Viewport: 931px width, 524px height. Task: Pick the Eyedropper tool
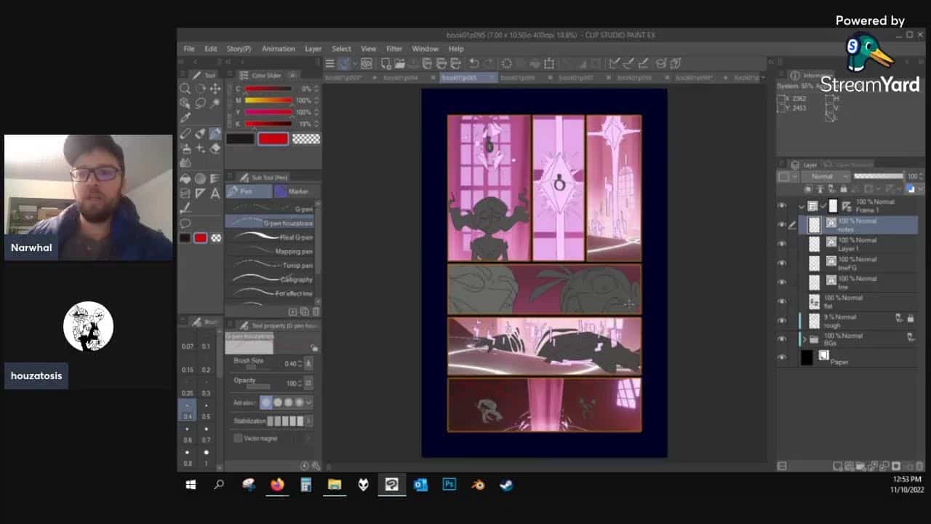pos(185,118)
